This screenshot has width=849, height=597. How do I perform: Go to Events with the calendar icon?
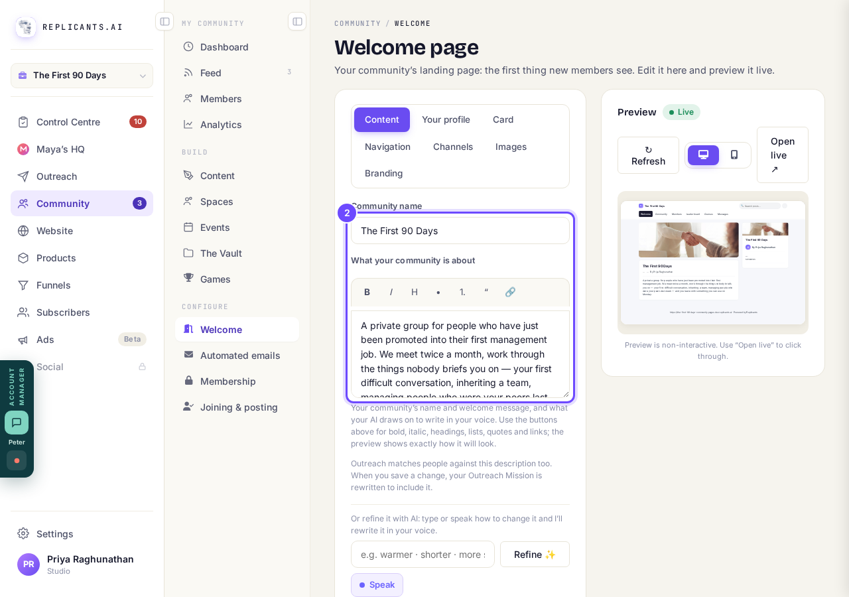[237, 227]
